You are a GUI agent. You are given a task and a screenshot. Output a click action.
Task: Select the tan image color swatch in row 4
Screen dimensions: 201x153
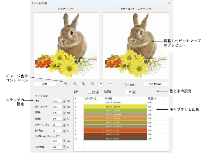tap(94, 114)
